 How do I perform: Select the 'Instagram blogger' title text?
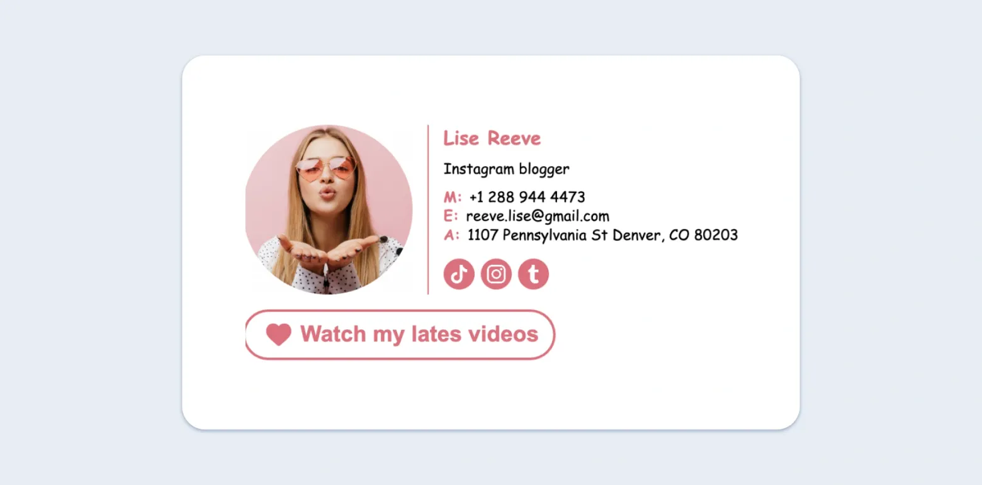[506, 169]
